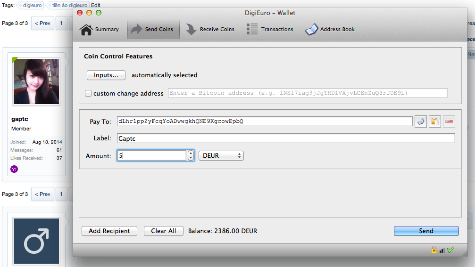Click the upper 'Page 3 of 3' text

(x=15, y=23)
